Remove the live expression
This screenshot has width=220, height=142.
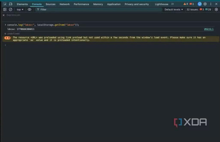coord(4,15)
